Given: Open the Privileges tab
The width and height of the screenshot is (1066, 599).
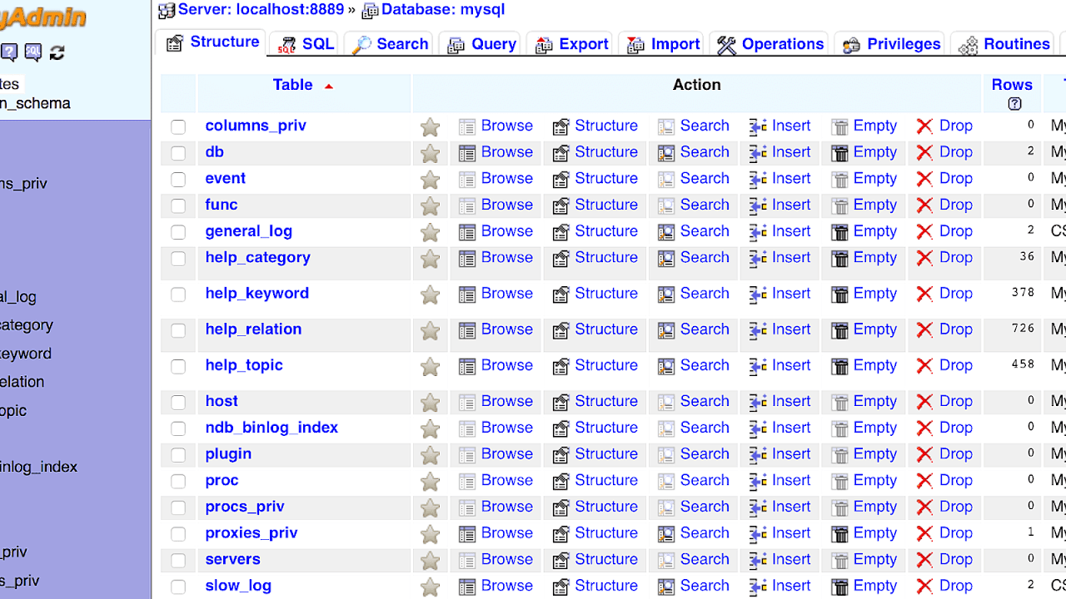Looking at the screenshot, I should click(891, 44).
